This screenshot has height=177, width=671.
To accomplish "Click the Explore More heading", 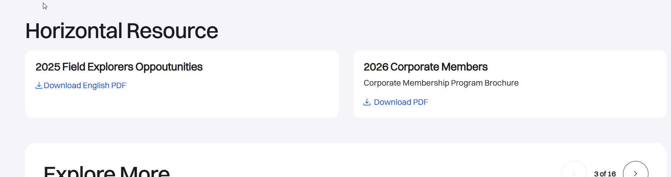I will [107, 171].
